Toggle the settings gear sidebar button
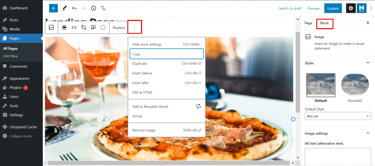Screen dimensions: 375x166 (351, 8)
